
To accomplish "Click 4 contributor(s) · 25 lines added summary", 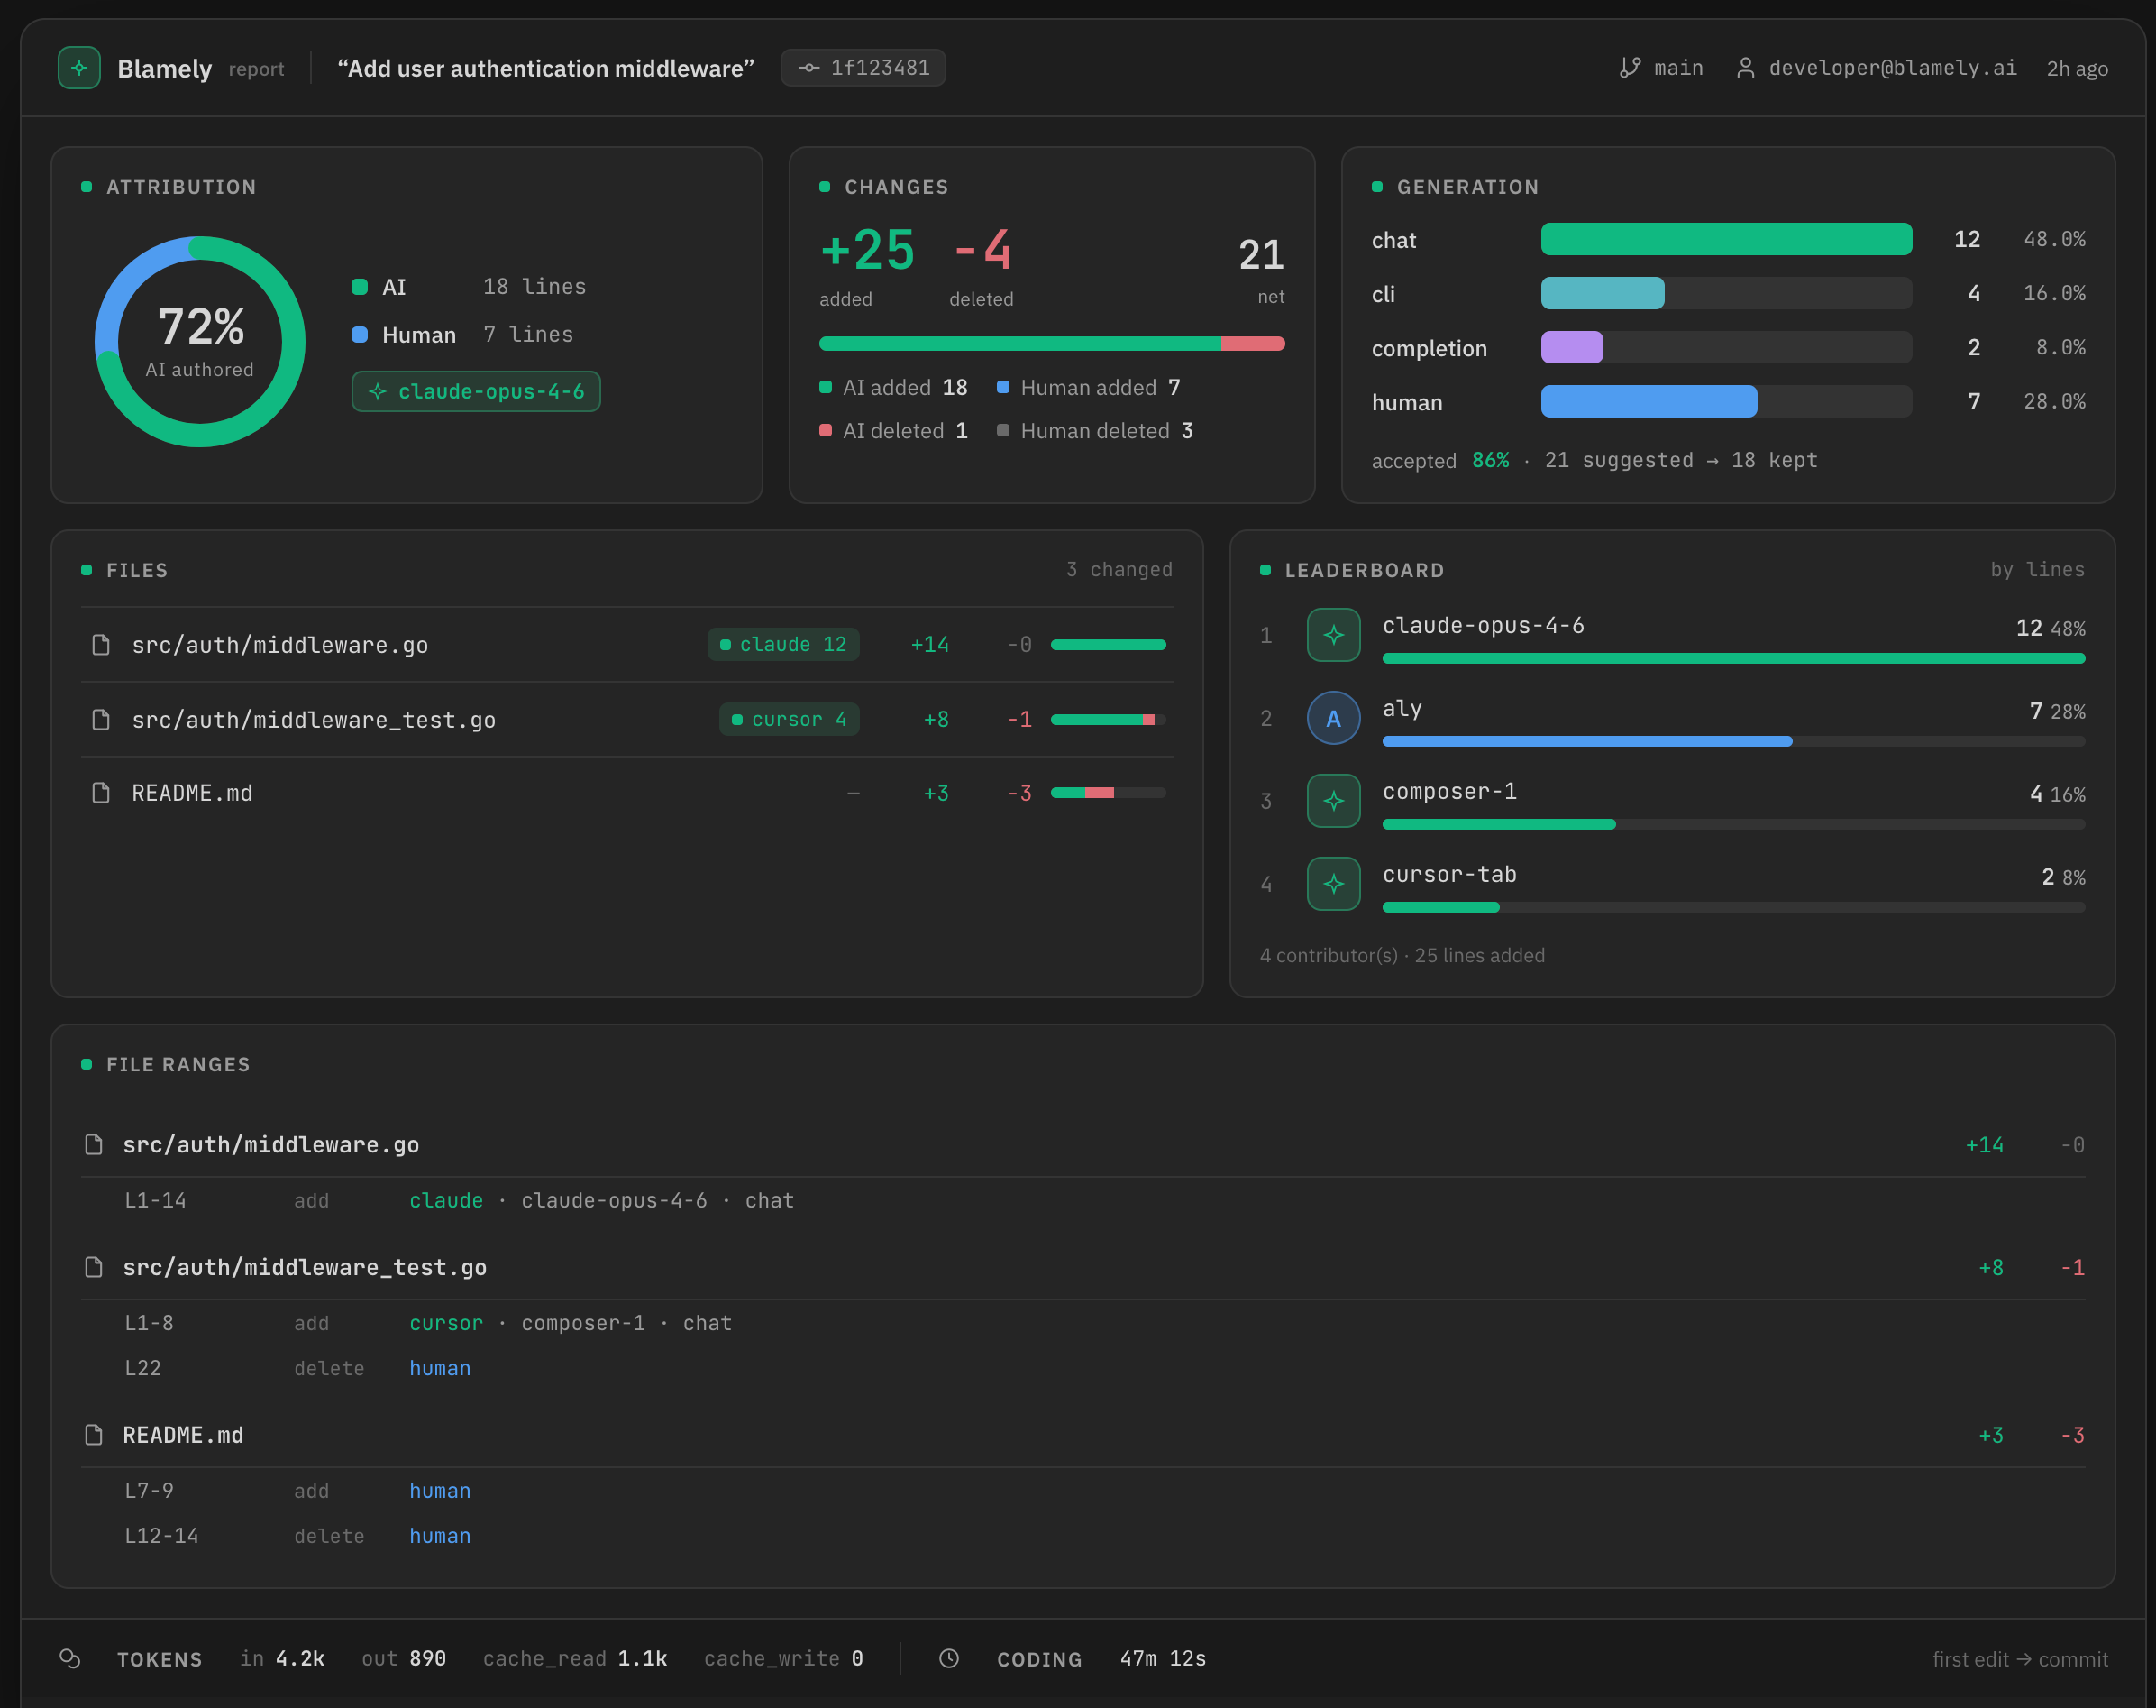I will tap(1402, 955).
